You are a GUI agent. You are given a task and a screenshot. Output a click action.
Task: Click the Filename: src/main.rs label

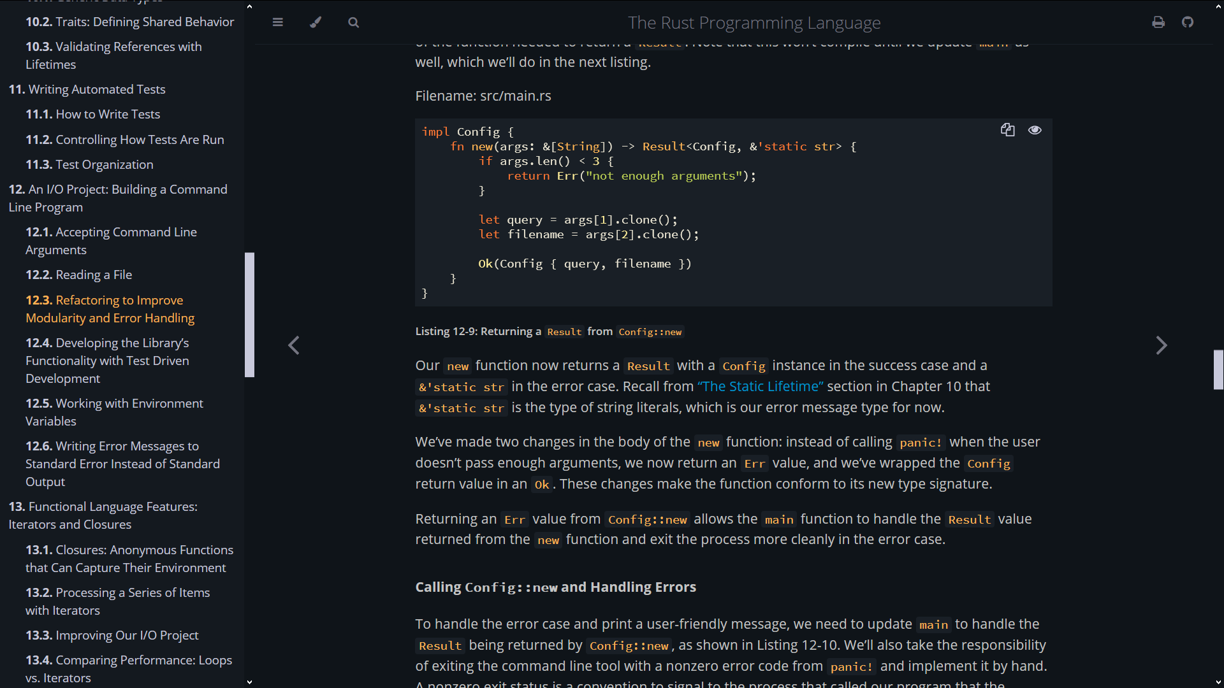(483, 96)
